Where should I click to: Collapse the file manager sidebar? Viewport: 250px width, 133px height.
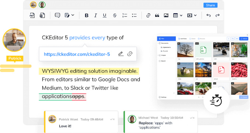[174, 93]
